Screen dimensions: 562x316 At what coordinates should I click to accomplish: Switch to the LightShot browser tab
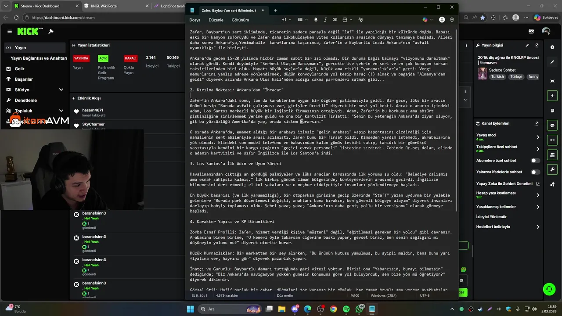click(169, 6)
